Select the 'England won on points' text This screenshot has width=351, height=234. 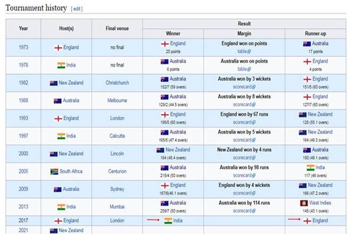244,44
